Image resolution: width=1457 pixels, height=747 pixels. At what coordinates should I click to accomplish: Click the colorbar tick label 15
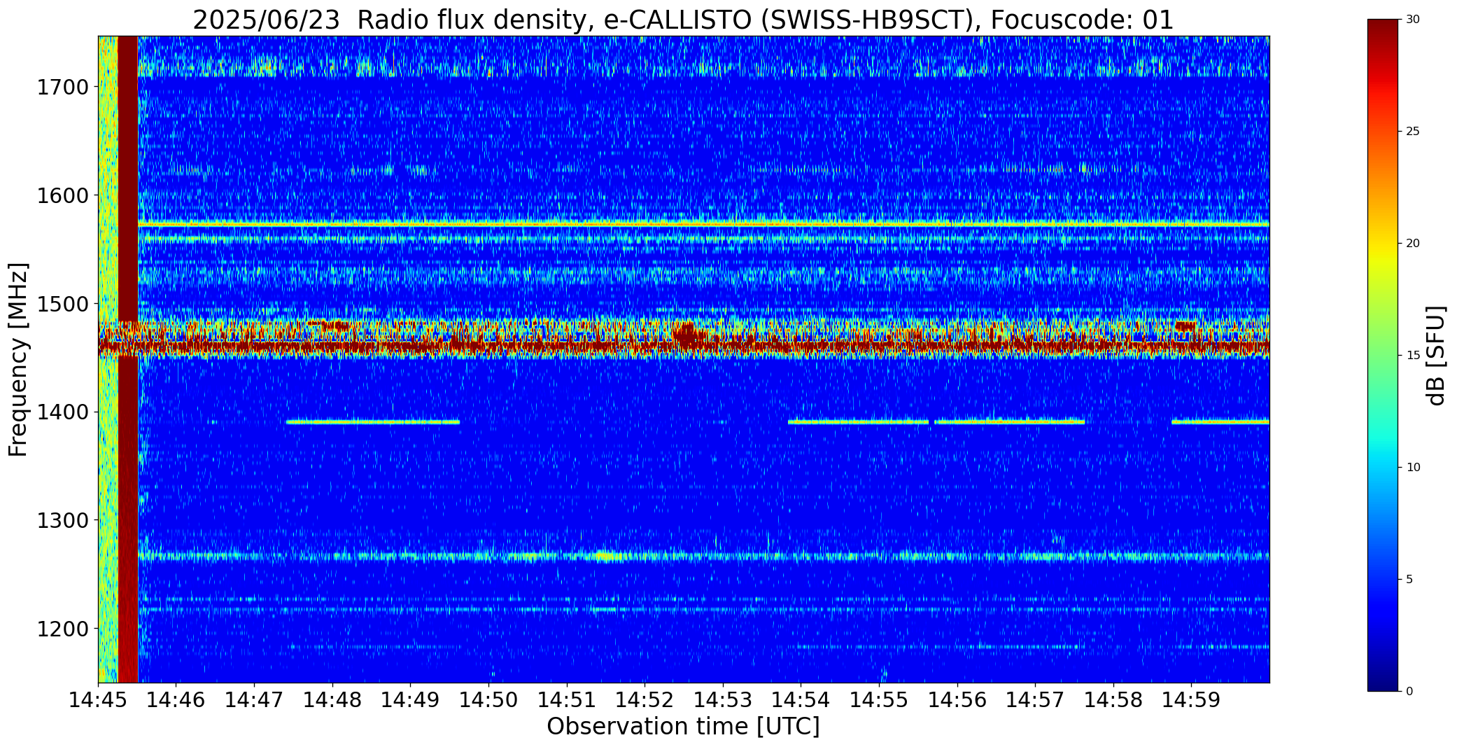tap(1413, 355)
